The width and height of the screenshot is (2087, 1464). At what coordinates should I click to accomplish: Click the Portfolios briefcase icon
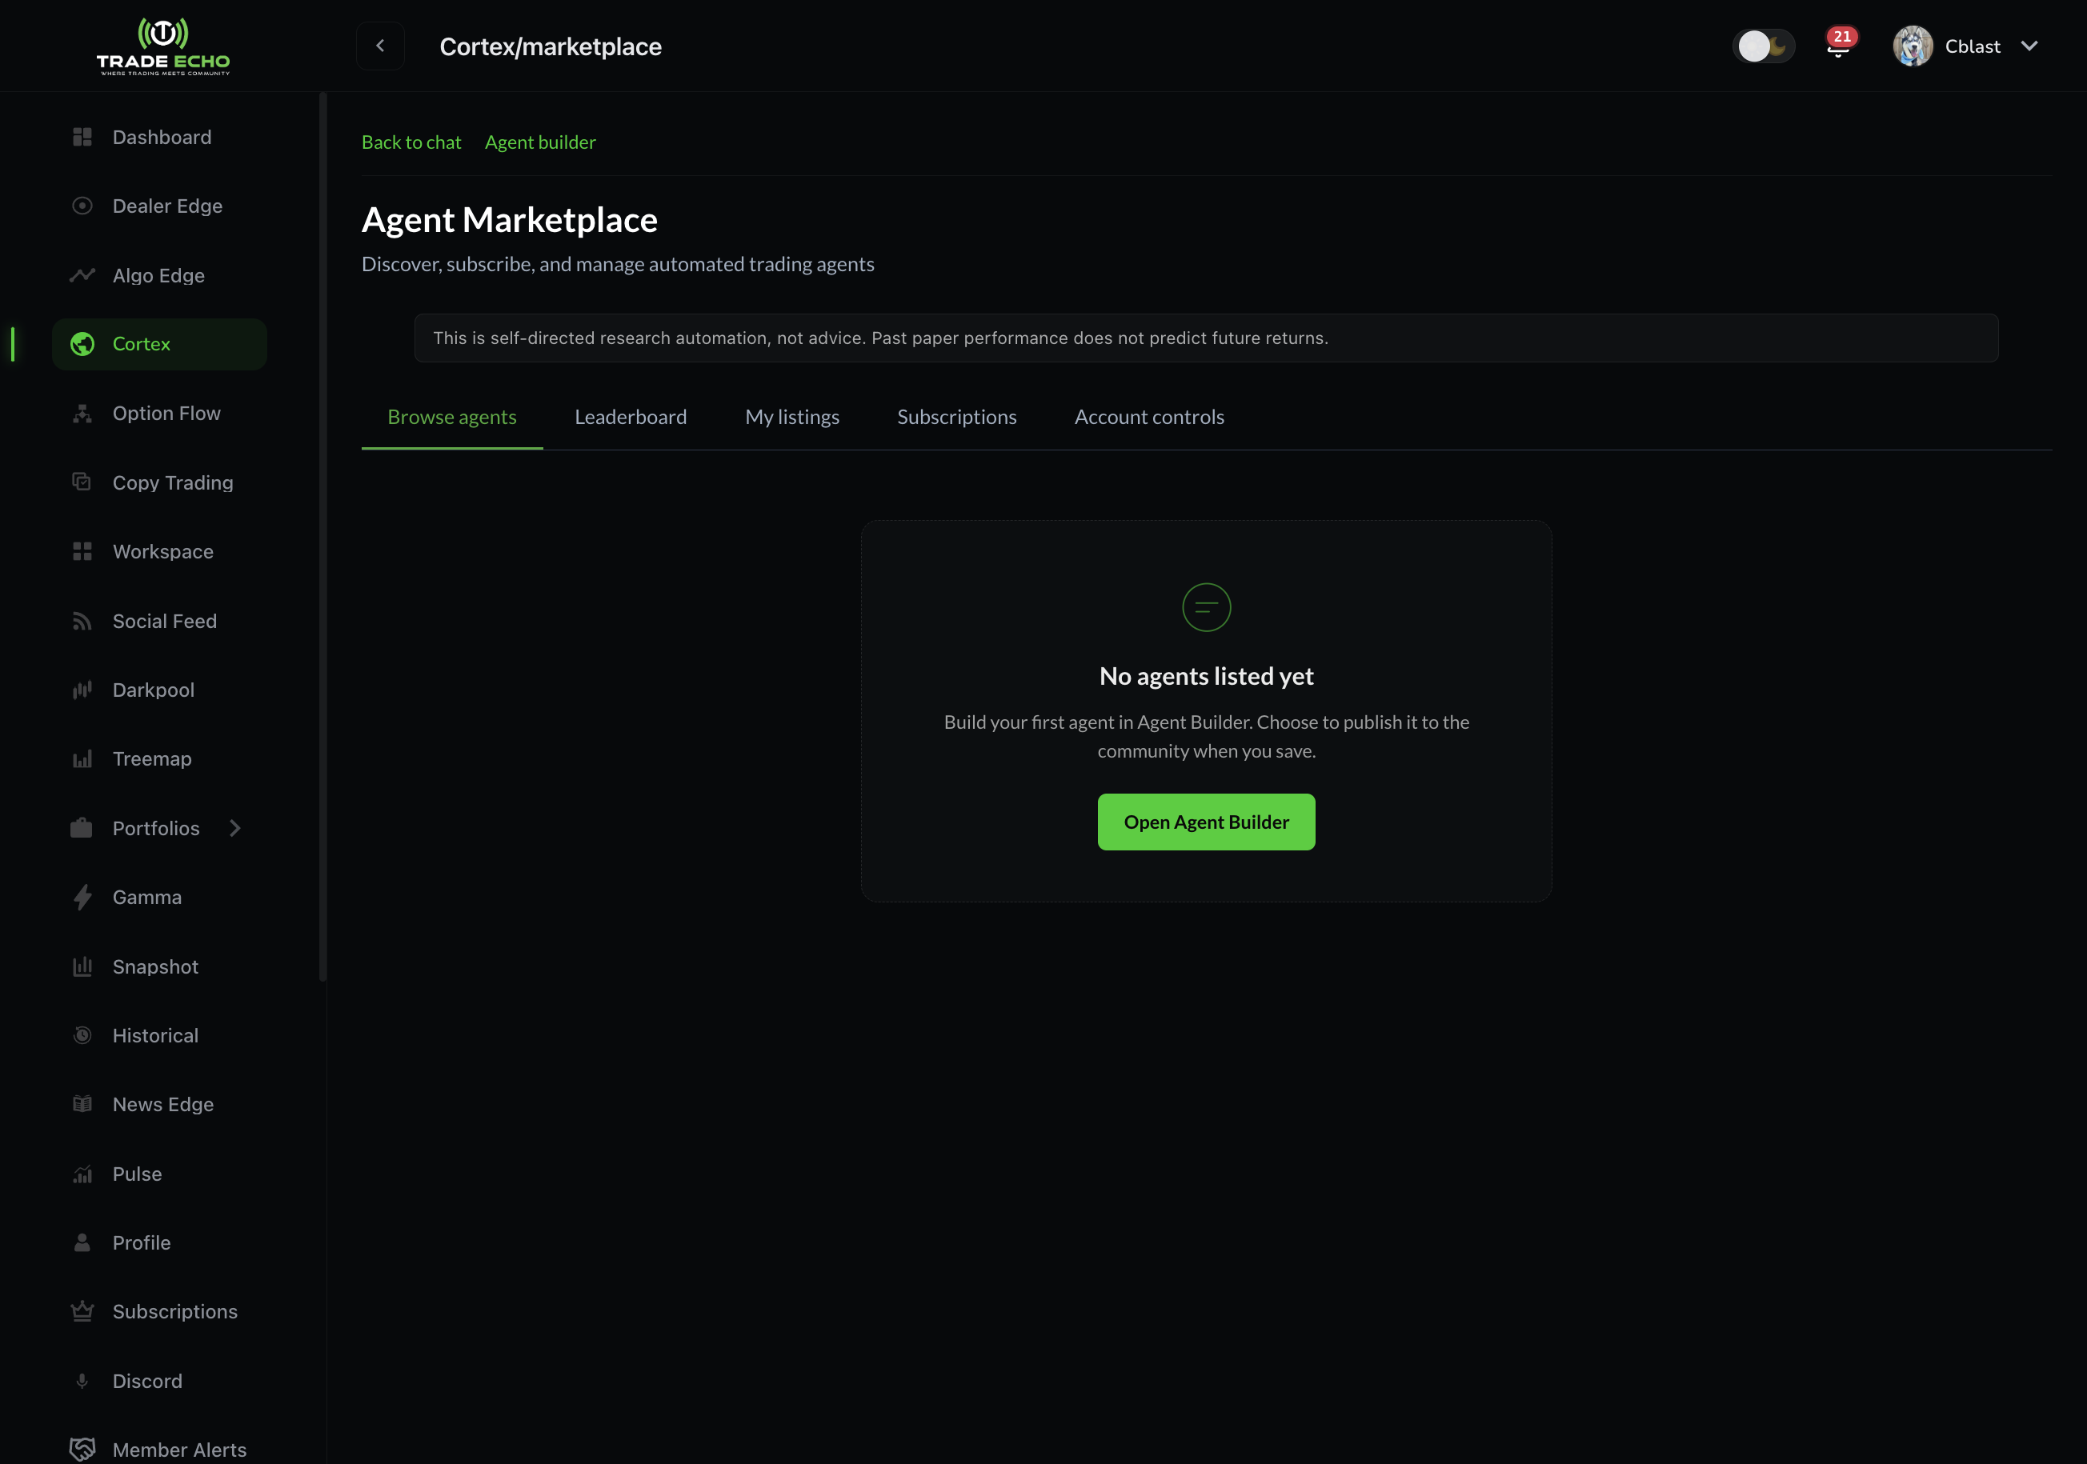(82, 828)
